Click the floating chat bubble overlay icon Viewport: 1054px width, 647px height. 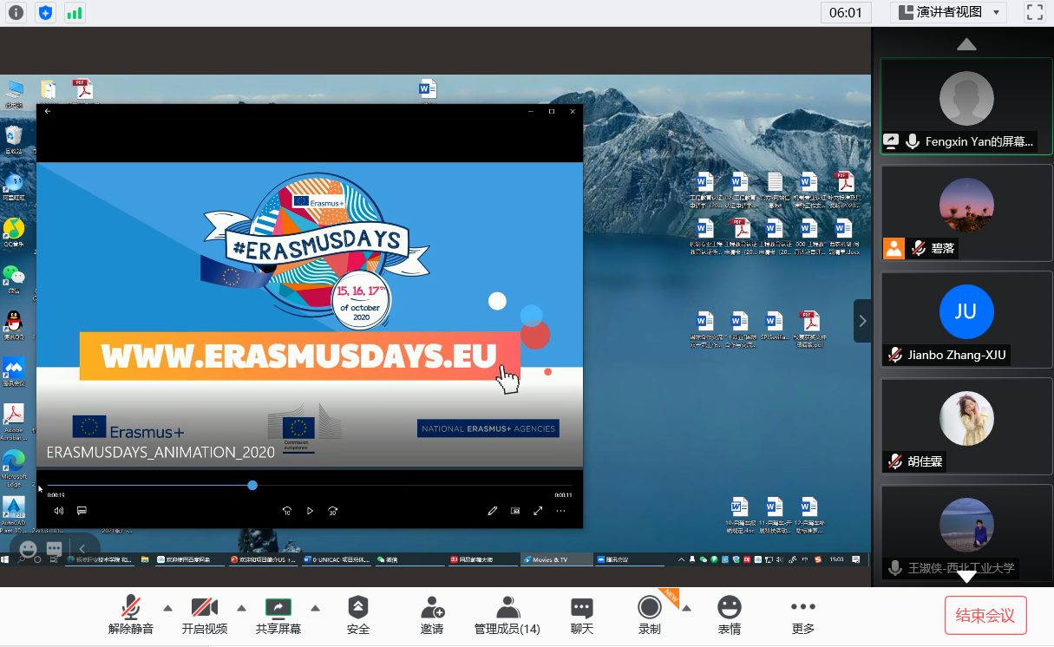click(x=55, y=549)
